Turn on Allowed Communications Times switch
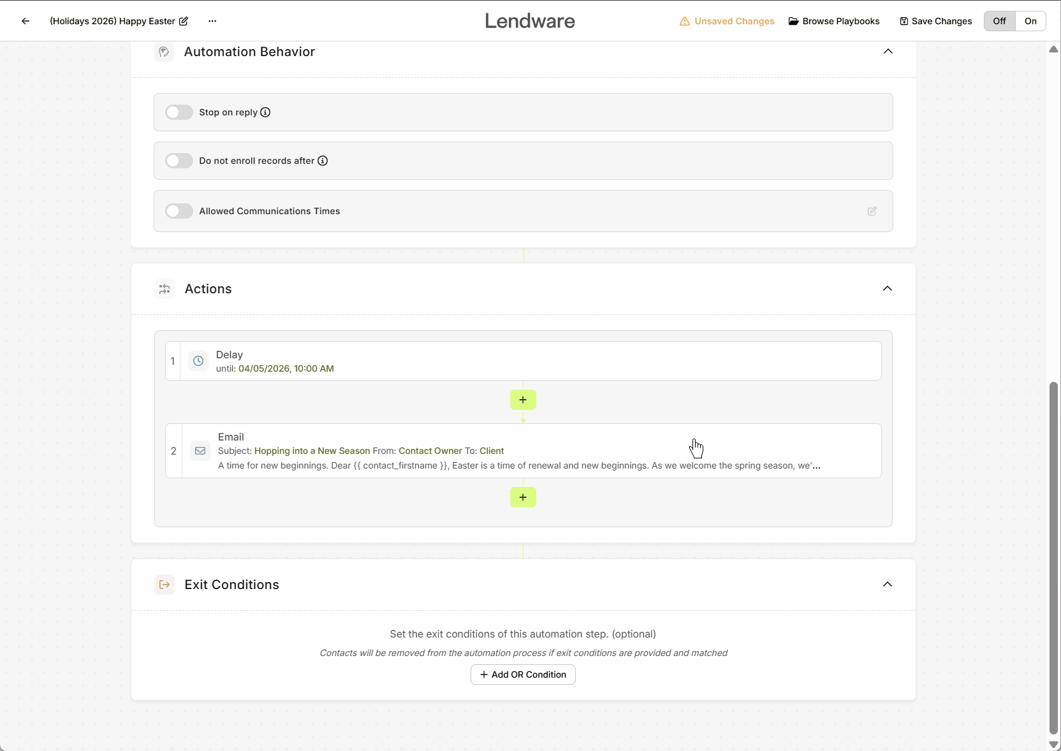1061x751 pixels. 179,211
